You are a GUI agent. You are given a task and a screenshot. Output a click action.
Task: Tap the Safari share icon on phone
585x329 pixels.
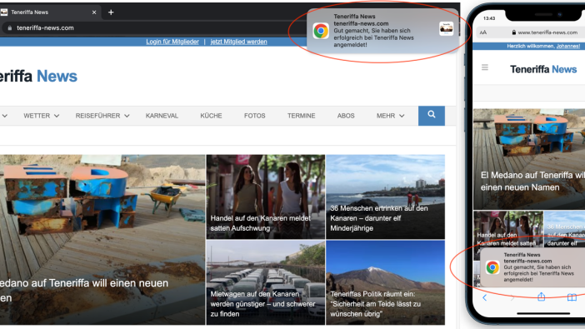pos(541,297)
